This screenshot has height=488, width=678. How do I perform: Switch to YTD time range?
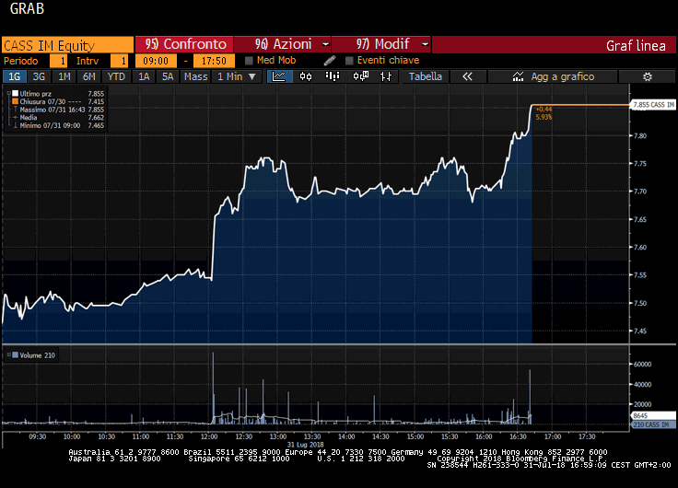coord(116,76)
